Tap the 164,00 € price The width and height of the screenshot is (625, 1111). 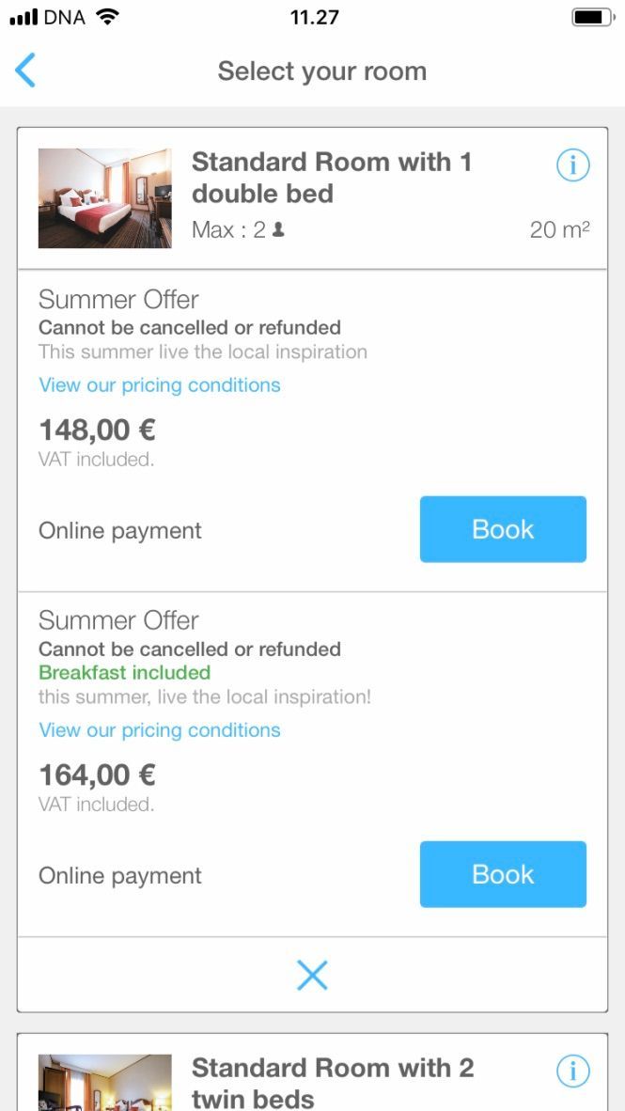point(97,775)
